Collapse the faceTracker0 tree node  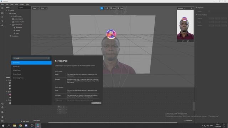11,25
